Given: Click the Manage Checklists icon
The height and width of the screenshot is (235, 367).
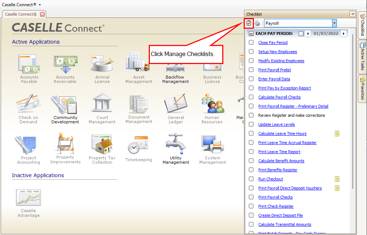Looking at the screenshot, I should tap(248, 23).
